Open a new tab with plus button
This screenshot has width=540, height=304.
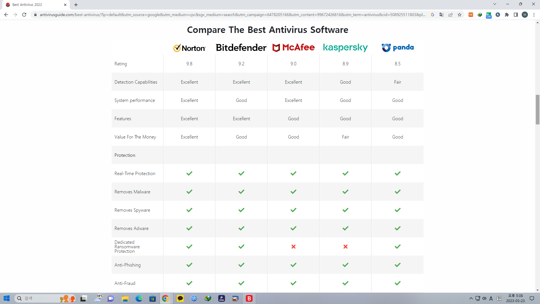tap(76, 5)
